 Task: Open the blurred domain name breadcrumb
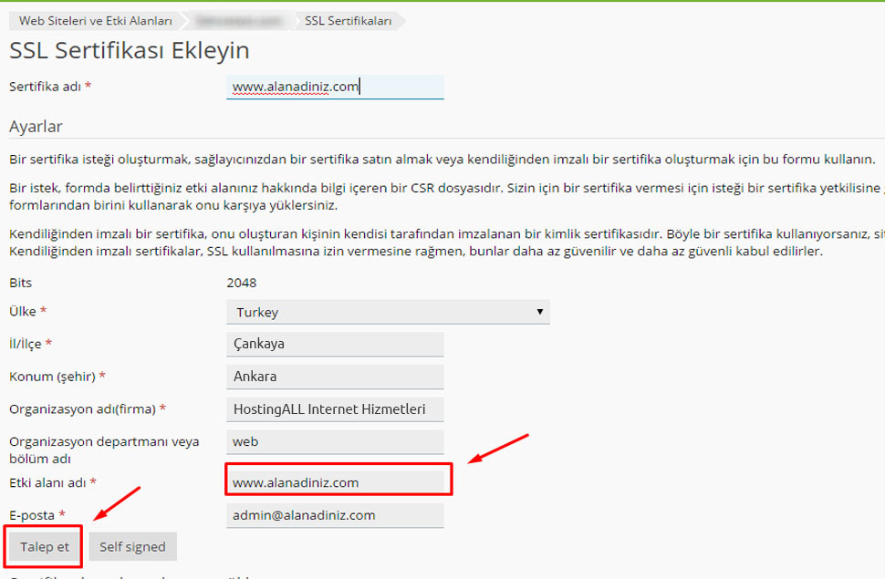click(242, 21)
